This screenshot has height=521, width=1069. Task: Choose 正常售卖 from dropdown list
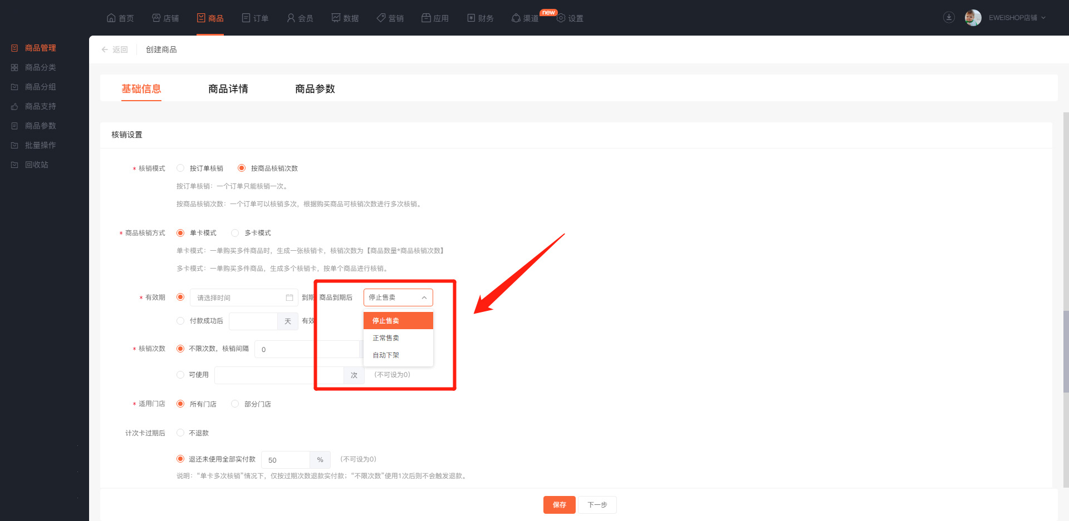coord(386,338)
